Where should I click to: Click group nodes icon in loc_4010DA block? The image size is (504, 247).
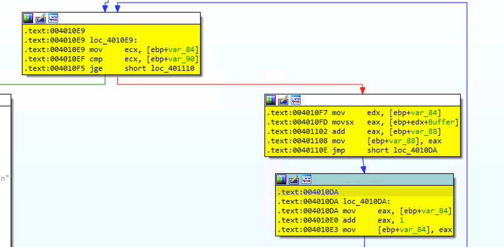coord(306,179)
